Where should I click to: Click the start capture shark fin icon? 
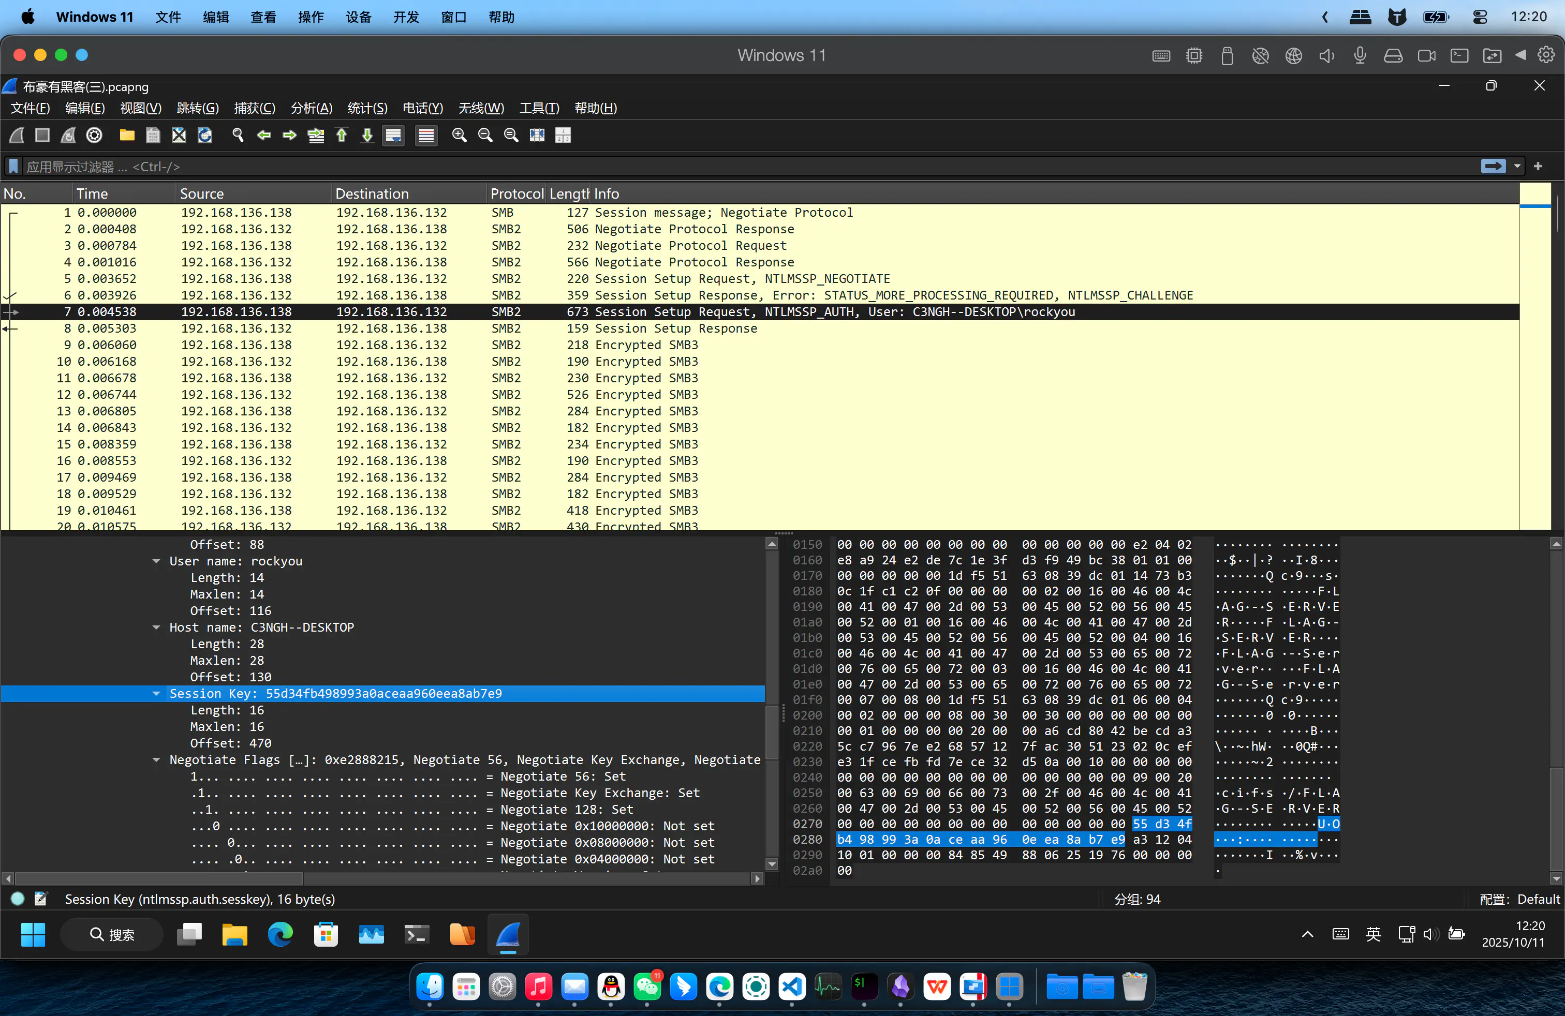coord(17,136)
